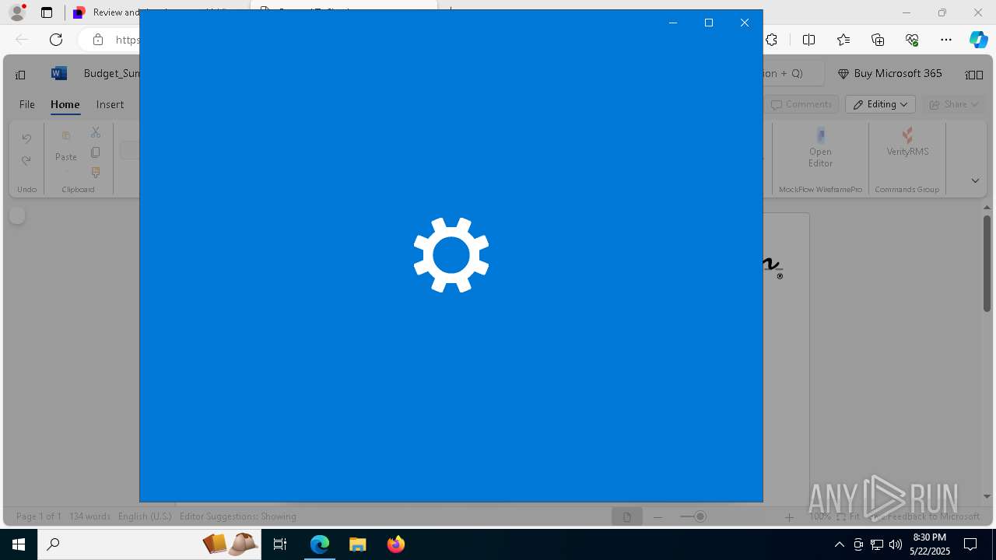The width and height of the screenshot is (996, 560).
Task: Open the File tab in Word
Action: pyautogui.click(x=26, y=104)
